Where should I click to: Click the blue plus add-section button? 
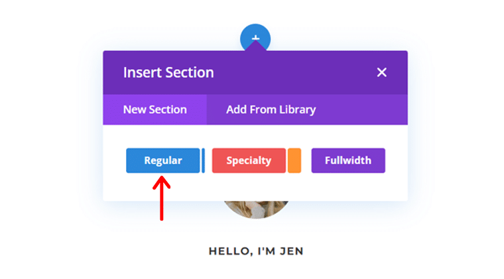255,34
